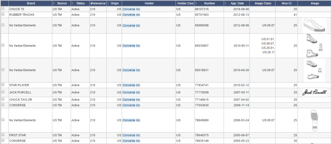Sort by App. Date using its arrows
332x144 pixels.
[226, 3]
